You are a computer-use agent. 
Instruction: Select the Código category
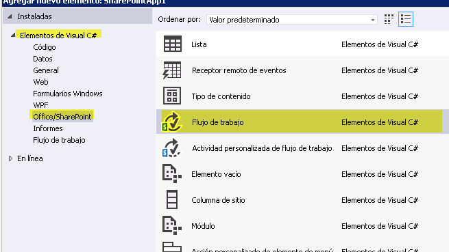45,47
